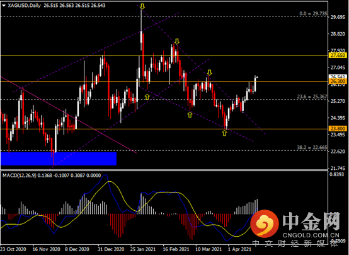Viewport: 349px width, 255px height.
Task: Click the 1 Apr 2021 date label
Action: point(239,249)
